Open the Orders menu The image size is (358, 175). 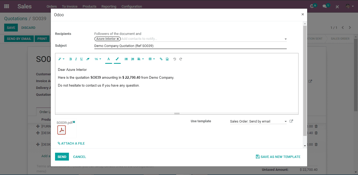(x=52, y=6)
